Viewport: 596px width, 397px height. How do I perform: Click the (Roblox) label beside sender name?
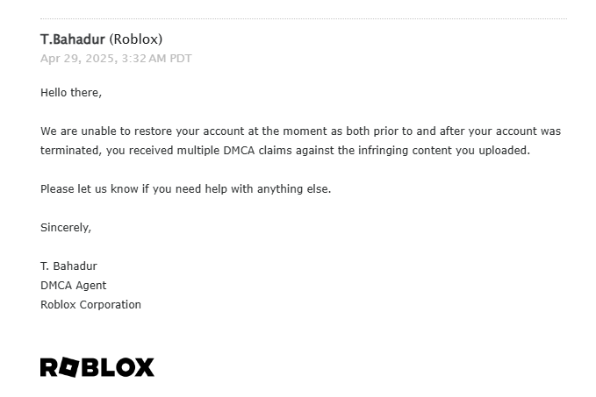tap(136, 39)
